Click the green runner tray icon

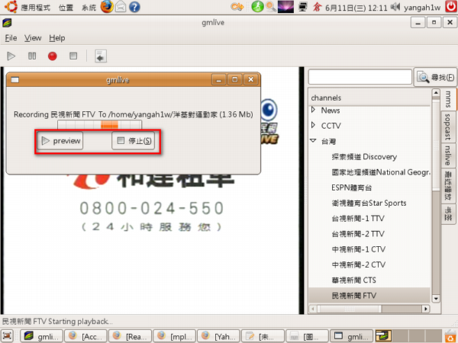point(258,7)
